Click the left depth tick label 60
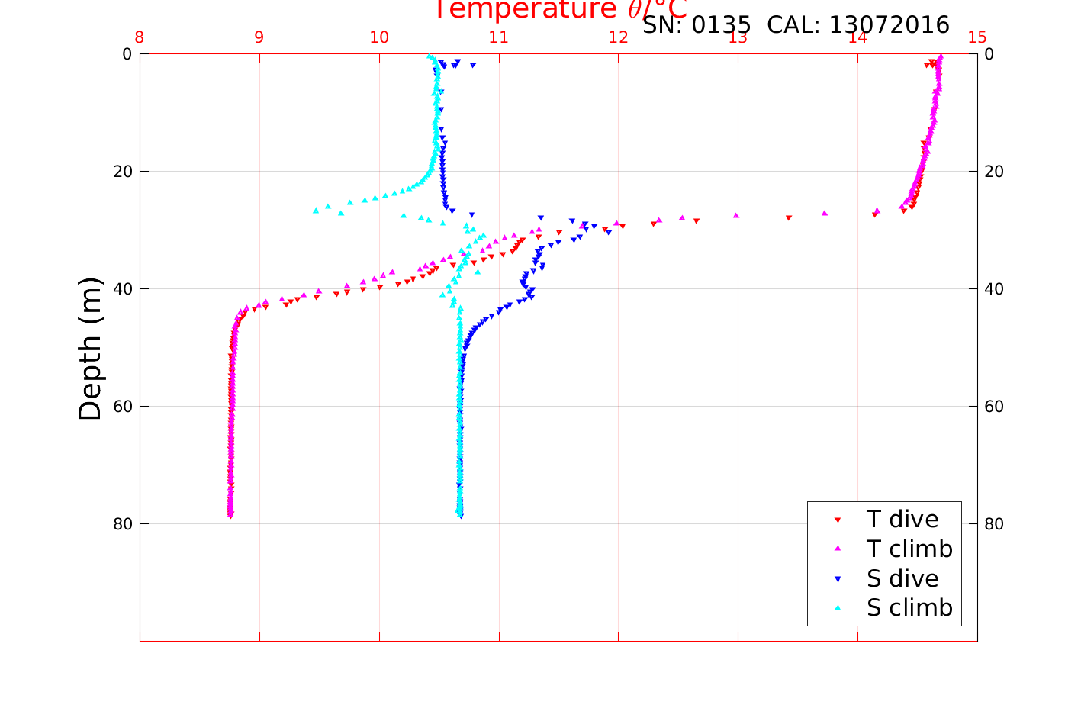 [122, 407]
